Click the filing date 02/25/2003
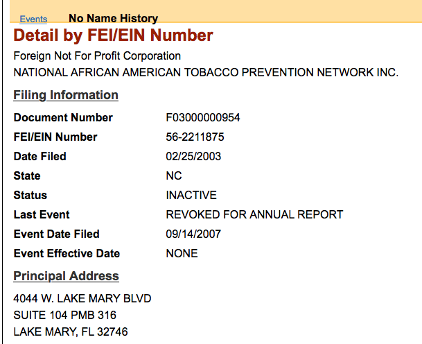The width and height of the screenshot is (422, 344). [193, 156]
